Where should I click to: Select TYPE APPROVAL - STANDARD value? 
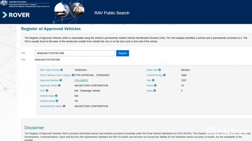coord(92,75)
